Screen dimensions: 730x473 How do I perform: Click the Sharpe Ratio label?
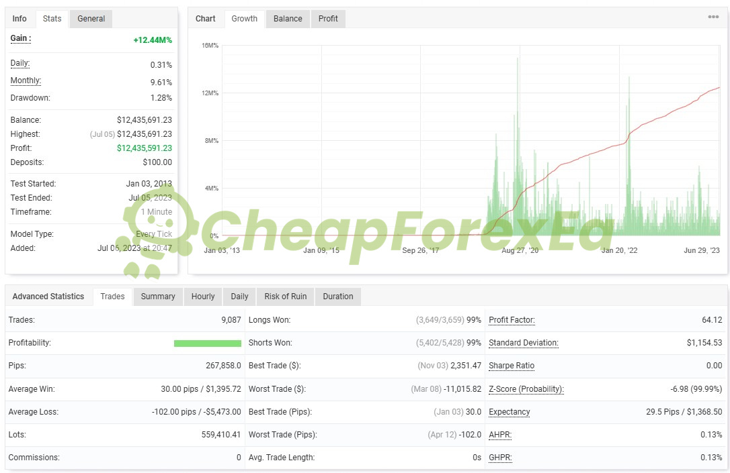coord(511,366)
